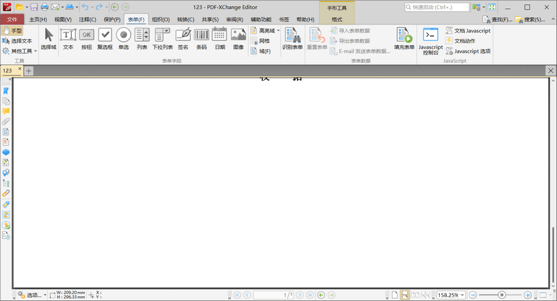Viewport: 557px width, 301px height.
Task: Open the Bookmarks panel in sidebar
Action: point(6,90)
